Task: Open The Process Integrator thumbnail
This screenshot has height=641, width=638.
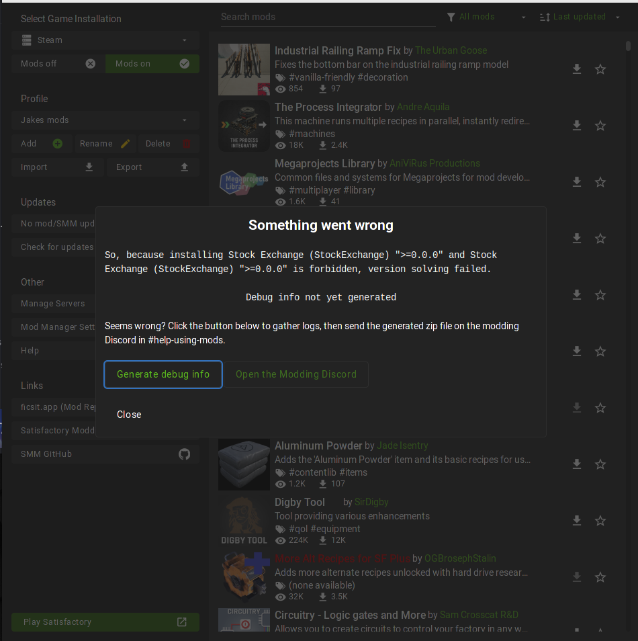Action: click(x=244, y=126)
